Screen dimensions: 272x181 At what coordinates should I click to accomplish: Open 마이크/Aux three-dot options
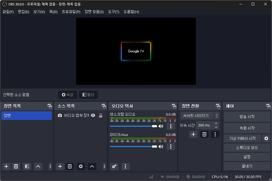tap(171, 147)
